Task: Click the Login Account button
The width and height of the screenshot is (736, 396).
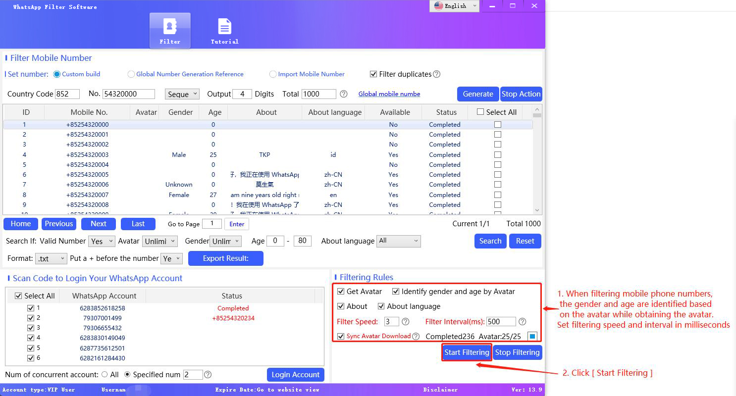Action: [296, 375]
